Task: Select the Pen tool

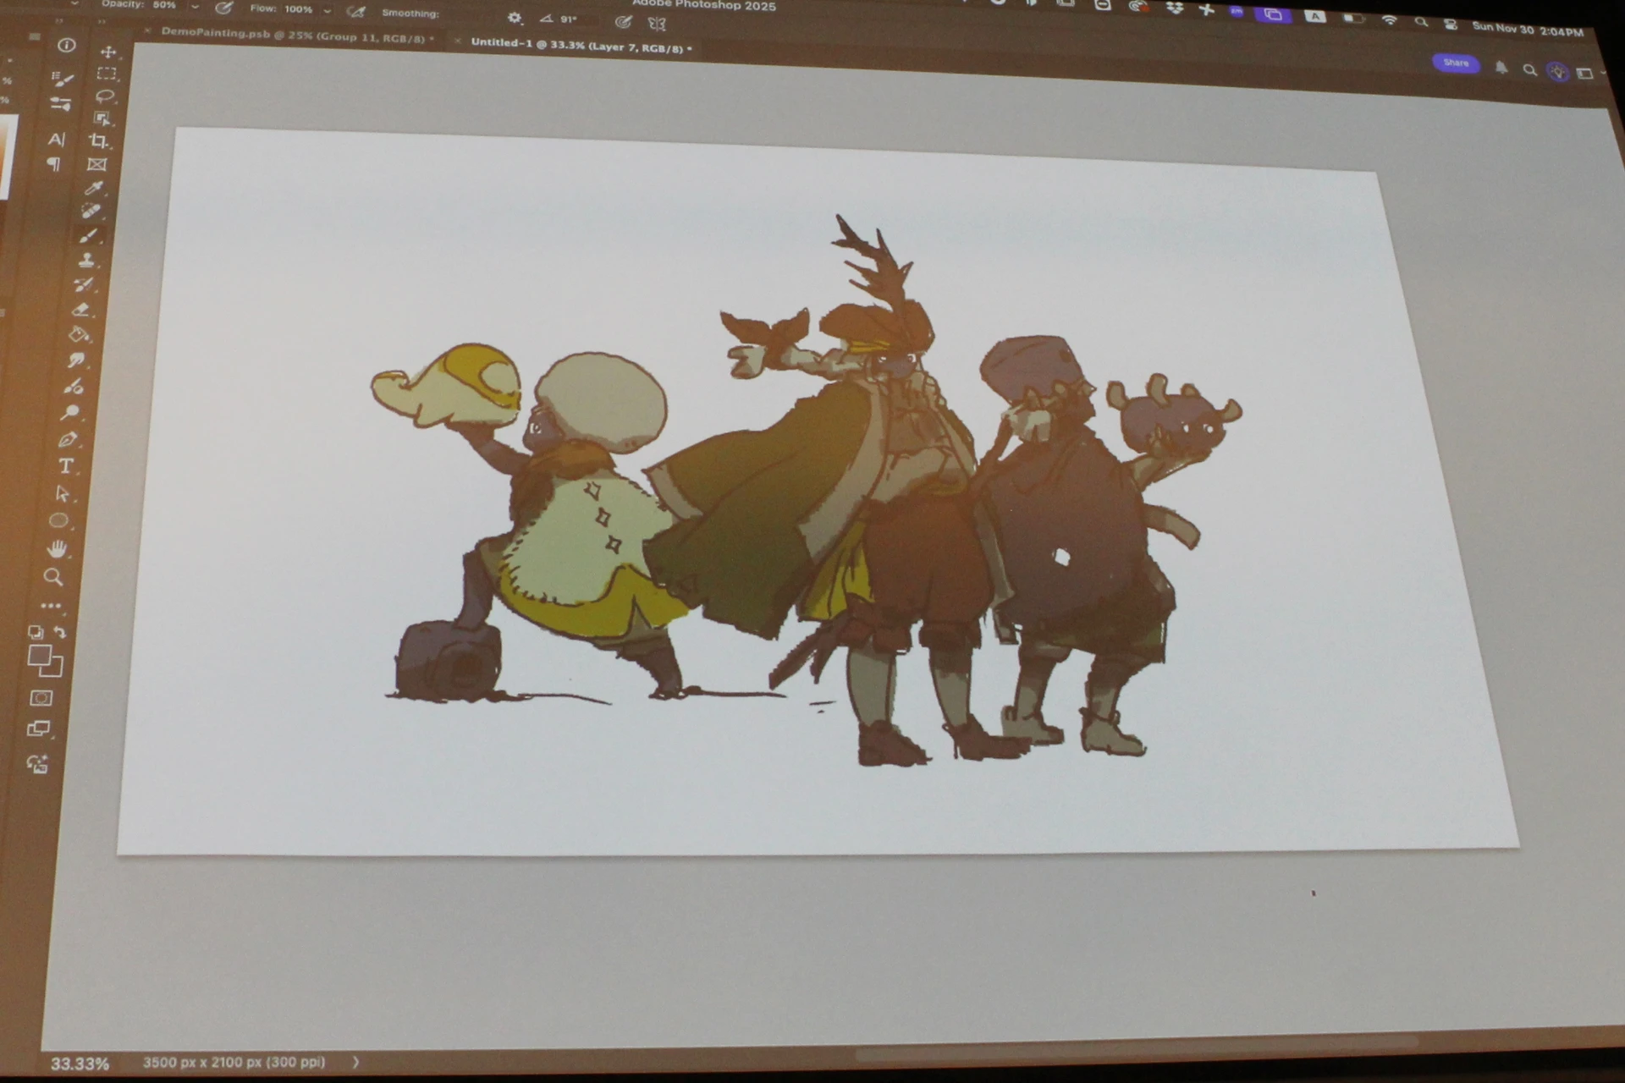Action: [68, 439]
